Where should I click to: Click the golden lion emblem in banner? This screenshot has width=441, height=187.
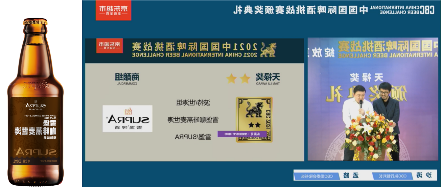click(268, 49)
